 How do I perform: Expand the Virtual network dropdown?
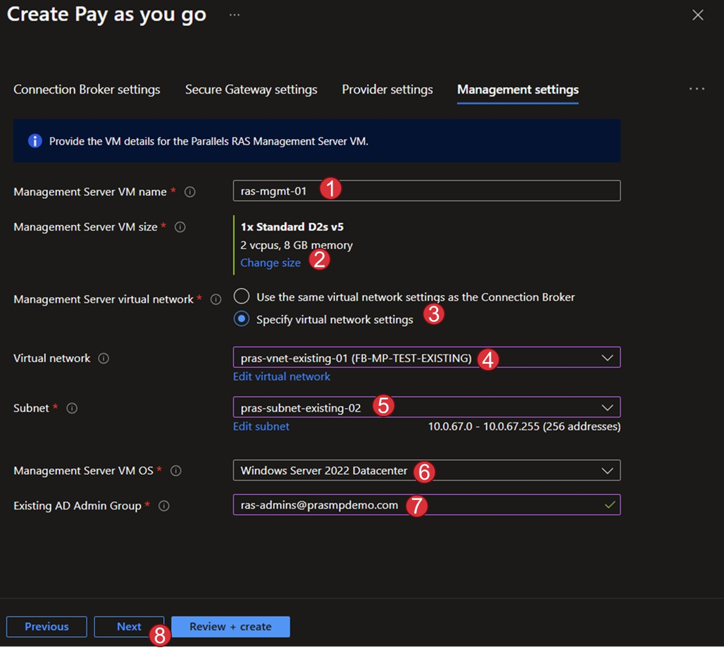coord(607,358)
